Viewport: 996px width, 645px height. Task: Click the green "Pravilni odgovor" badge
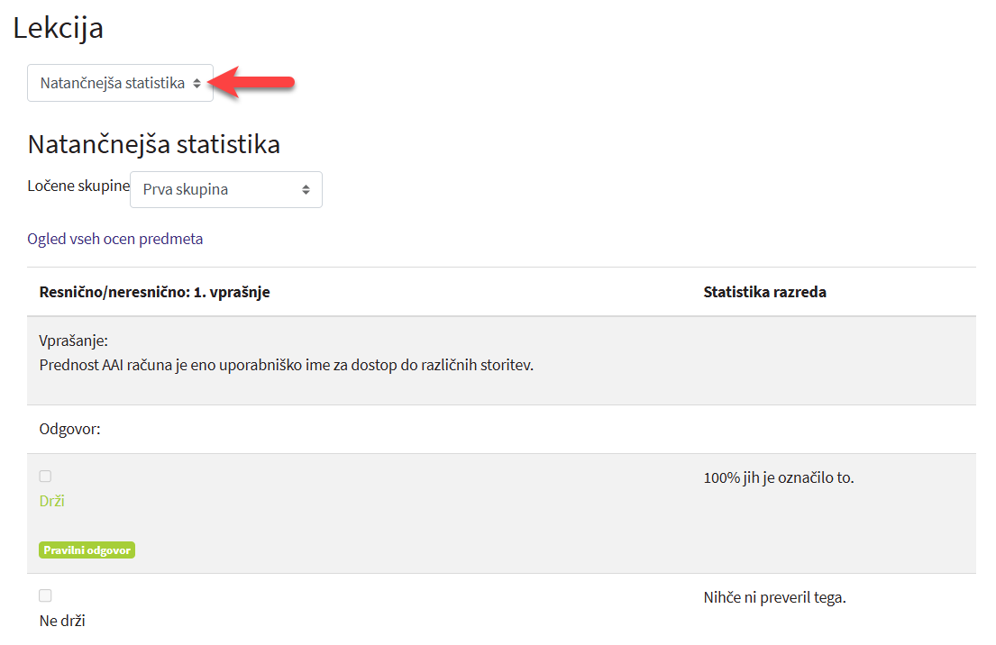(x=87, y=550)
